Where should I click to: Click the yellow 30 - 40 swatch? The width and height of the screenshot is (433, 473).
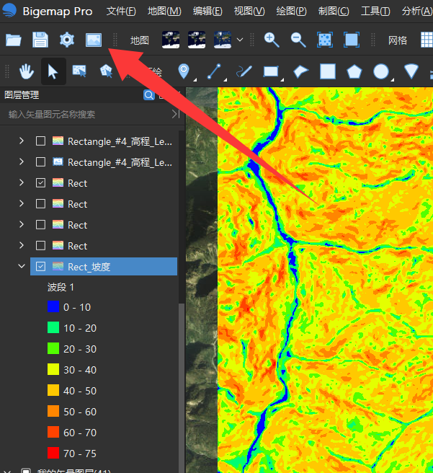pyautogui.click(x=53, y=369)
